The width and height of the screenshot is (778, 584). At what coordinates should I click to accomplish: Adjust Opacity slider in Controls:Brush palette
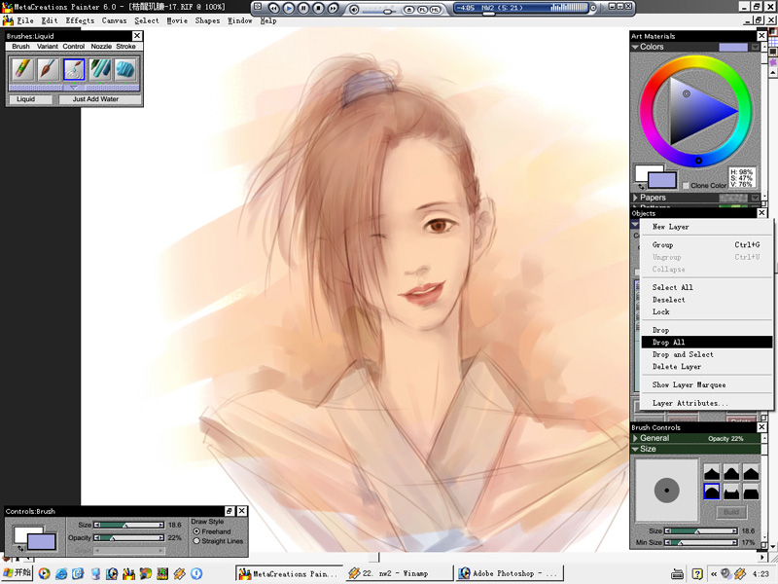coord(129,538)
